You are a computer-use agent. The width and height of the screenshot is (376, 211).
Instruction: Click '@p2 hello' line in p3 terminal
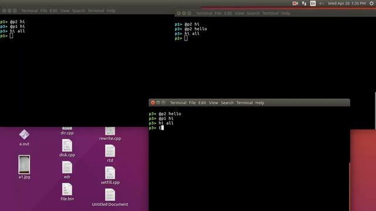click(x=170, y=114)
